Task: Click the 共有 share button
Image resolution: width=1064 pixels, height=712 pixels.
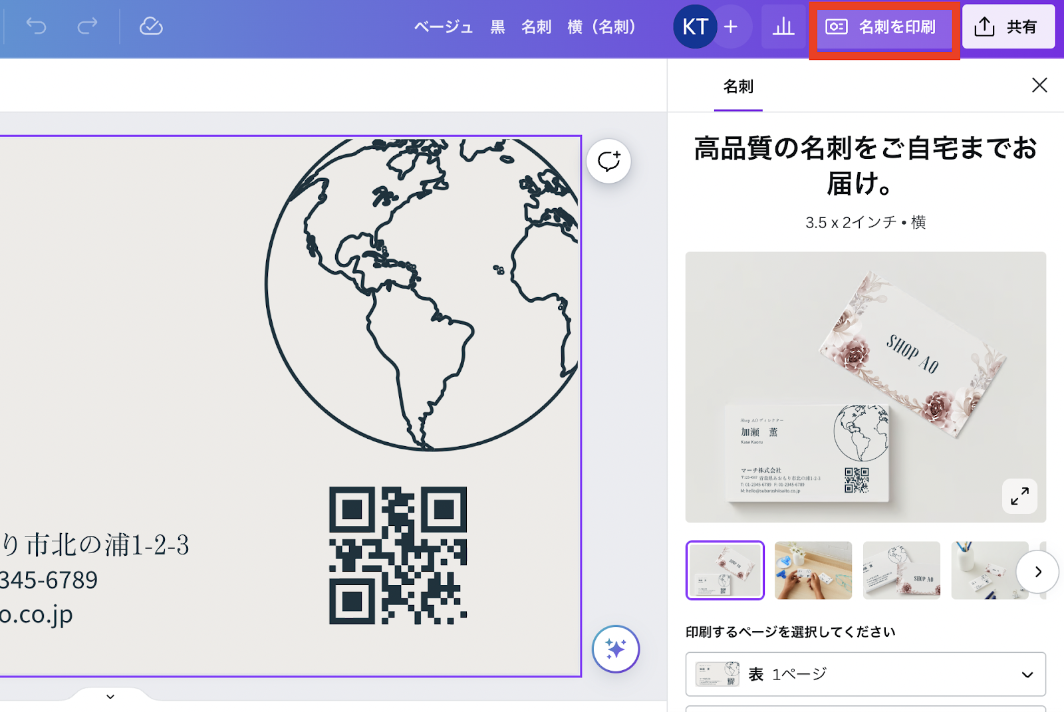Action: pos(1008,27)
